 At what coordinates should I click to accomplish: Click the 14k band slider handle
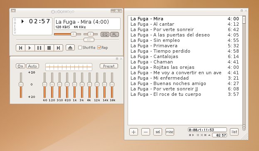pos(105,84)
